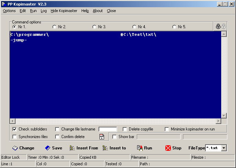Click the first progress bar beside Show bar
This screenshot has width=236, height=168.
(x=158, y=137)
